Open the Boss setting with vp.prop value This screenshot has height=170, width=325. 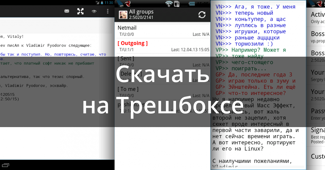coord(316,36)
